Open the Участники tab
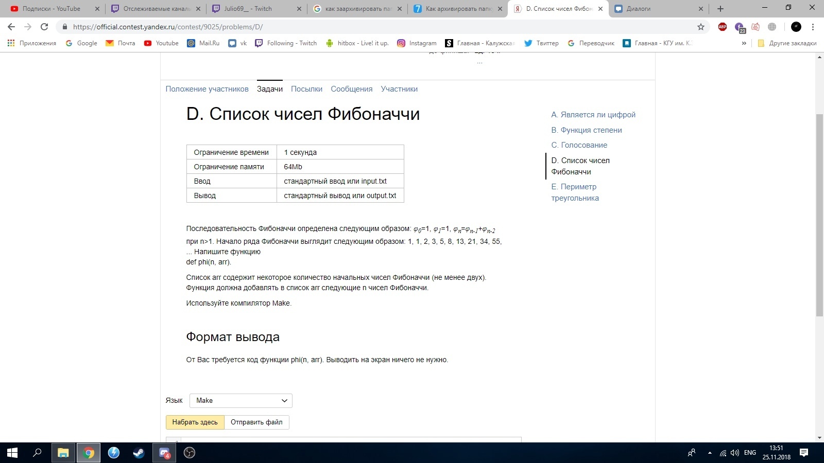 point(399,89)
